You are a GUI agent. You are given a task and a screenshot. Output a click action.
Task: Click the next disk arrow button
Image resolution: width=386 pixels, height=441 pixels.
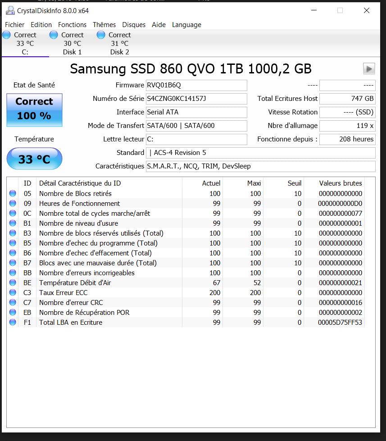tap(369, 69)
